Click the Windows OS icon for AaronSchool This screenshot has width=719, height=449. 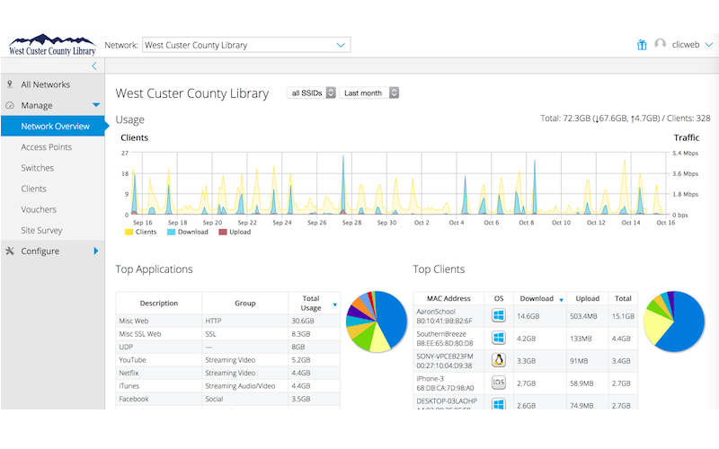coord(499,316)
